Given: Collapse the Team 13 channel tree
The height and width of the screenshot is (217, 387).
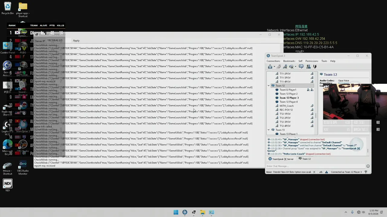Looking at the screenshot, I should pos(268,130).
